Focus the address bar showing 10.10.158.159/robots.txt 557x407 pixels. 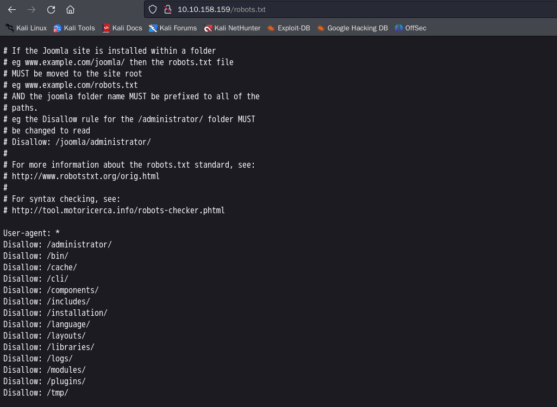[x=326, y=10]
